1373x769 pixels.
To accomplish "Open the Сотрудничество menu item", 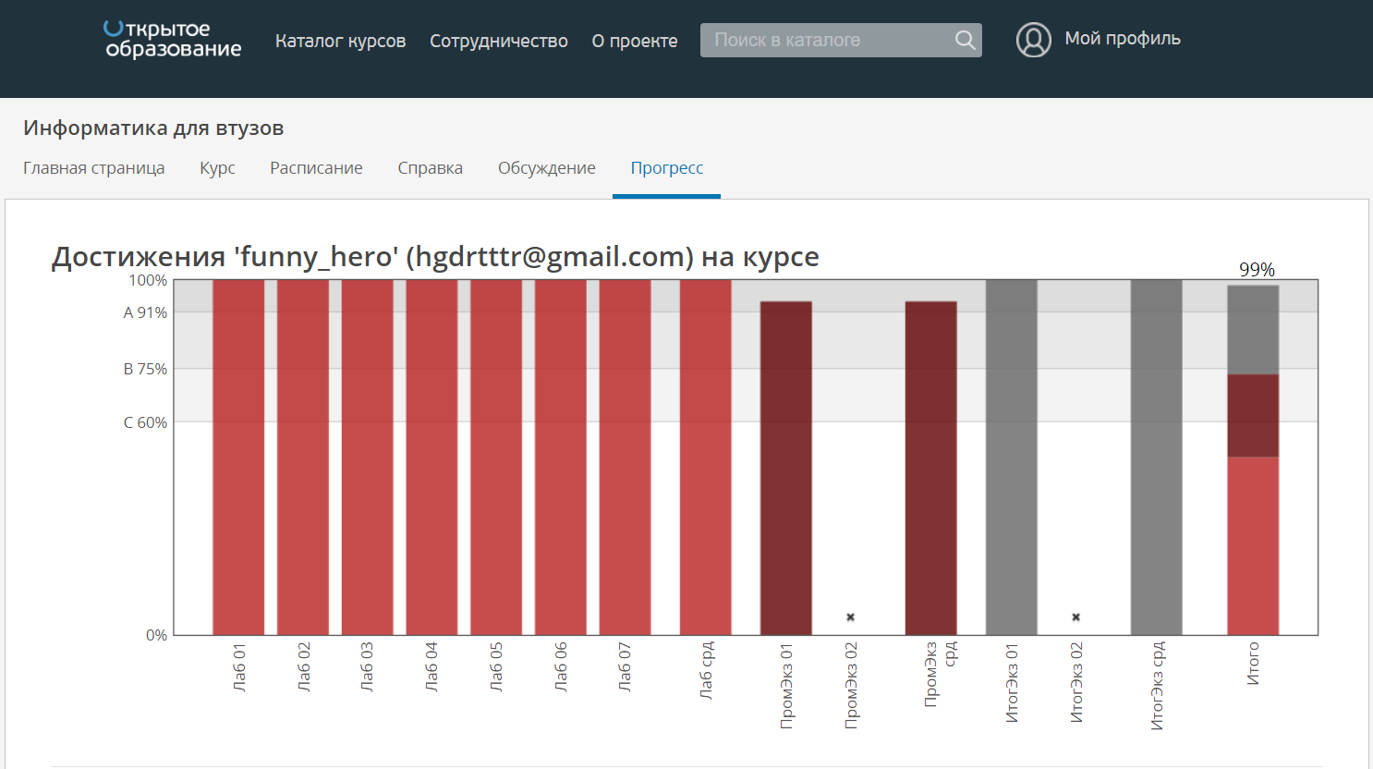I will [498, 41].
